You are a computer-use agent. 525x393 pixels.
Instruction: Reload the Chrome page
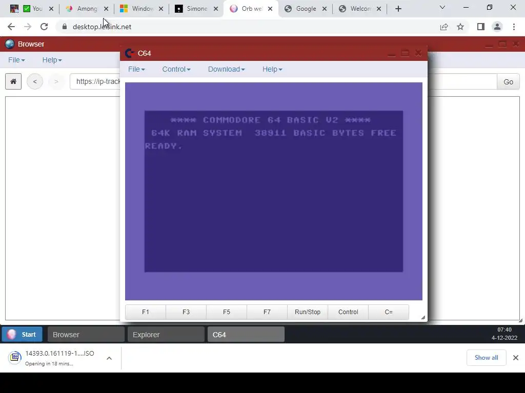tap(44, 27)
